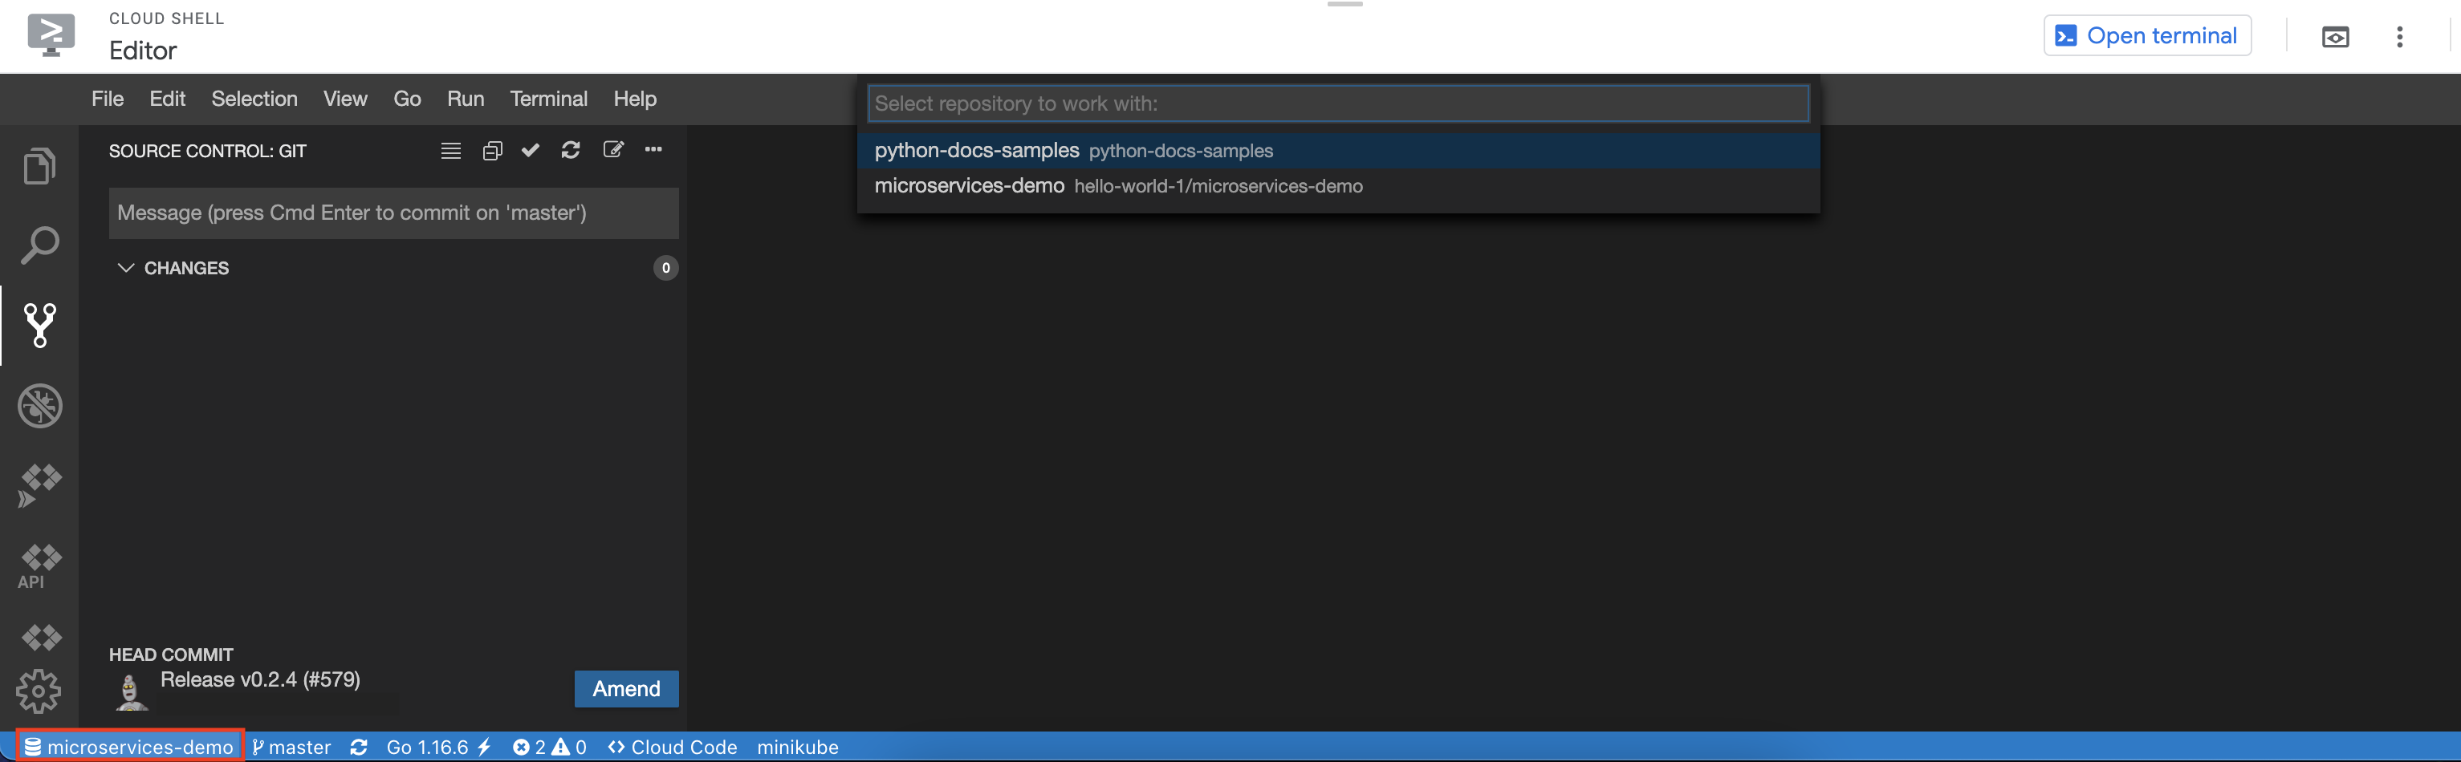This screenshot has height=762, width=2461.
Task: Open the Selection menu
Action: point(254,99)
